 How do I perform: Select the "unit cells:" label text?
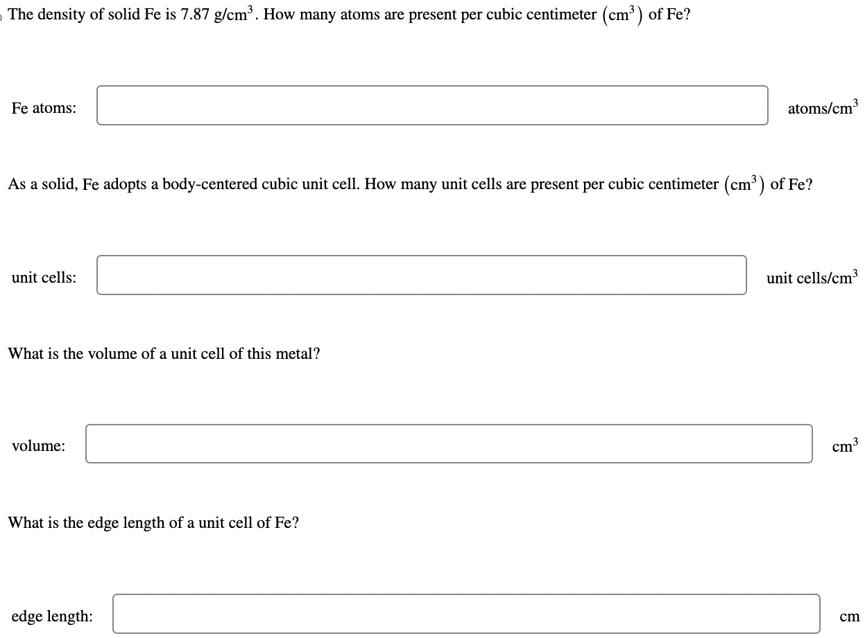pos(45,278)
